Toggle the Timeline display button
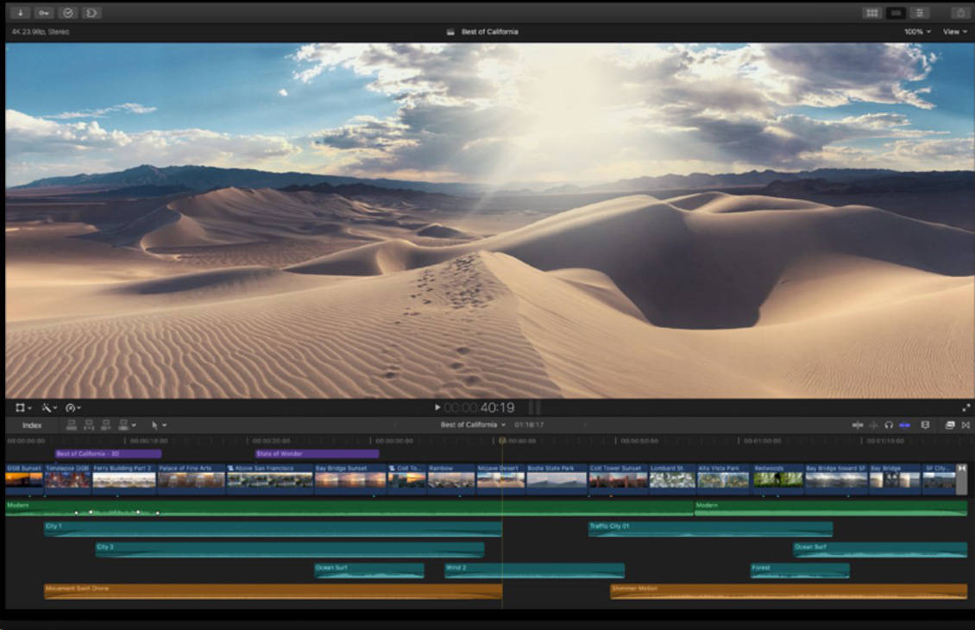 tap(896, 12)
